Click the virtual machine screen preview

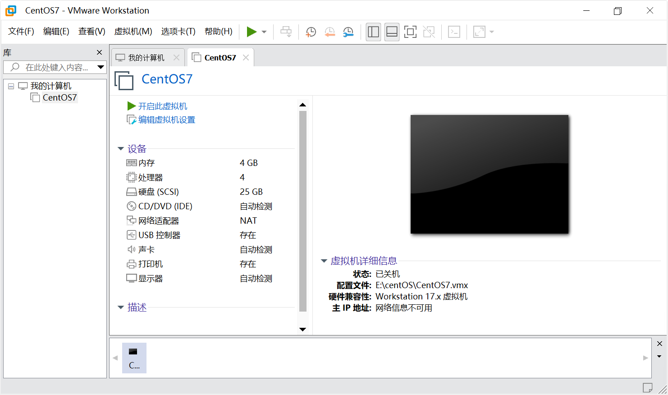click(490, 175)
